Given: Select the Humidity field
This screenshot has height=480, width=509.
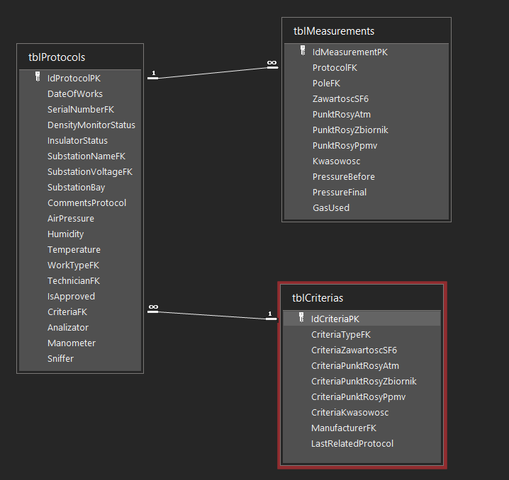Looking at the screenshot, I should click(65, 234).
